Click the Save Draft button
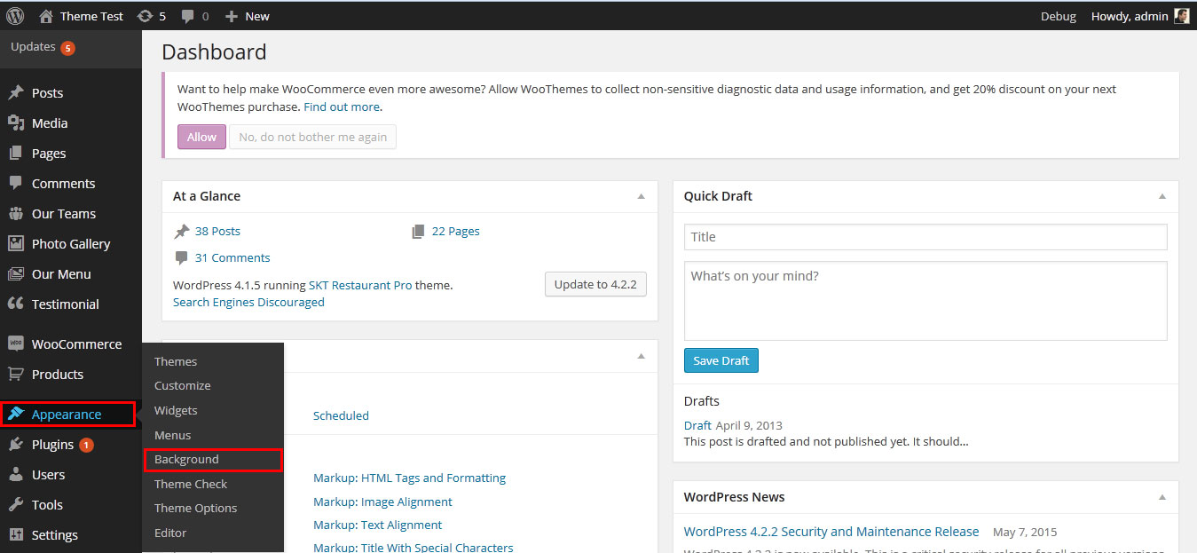The height and width of the screenshot is (553, 1197). (721, 360)
